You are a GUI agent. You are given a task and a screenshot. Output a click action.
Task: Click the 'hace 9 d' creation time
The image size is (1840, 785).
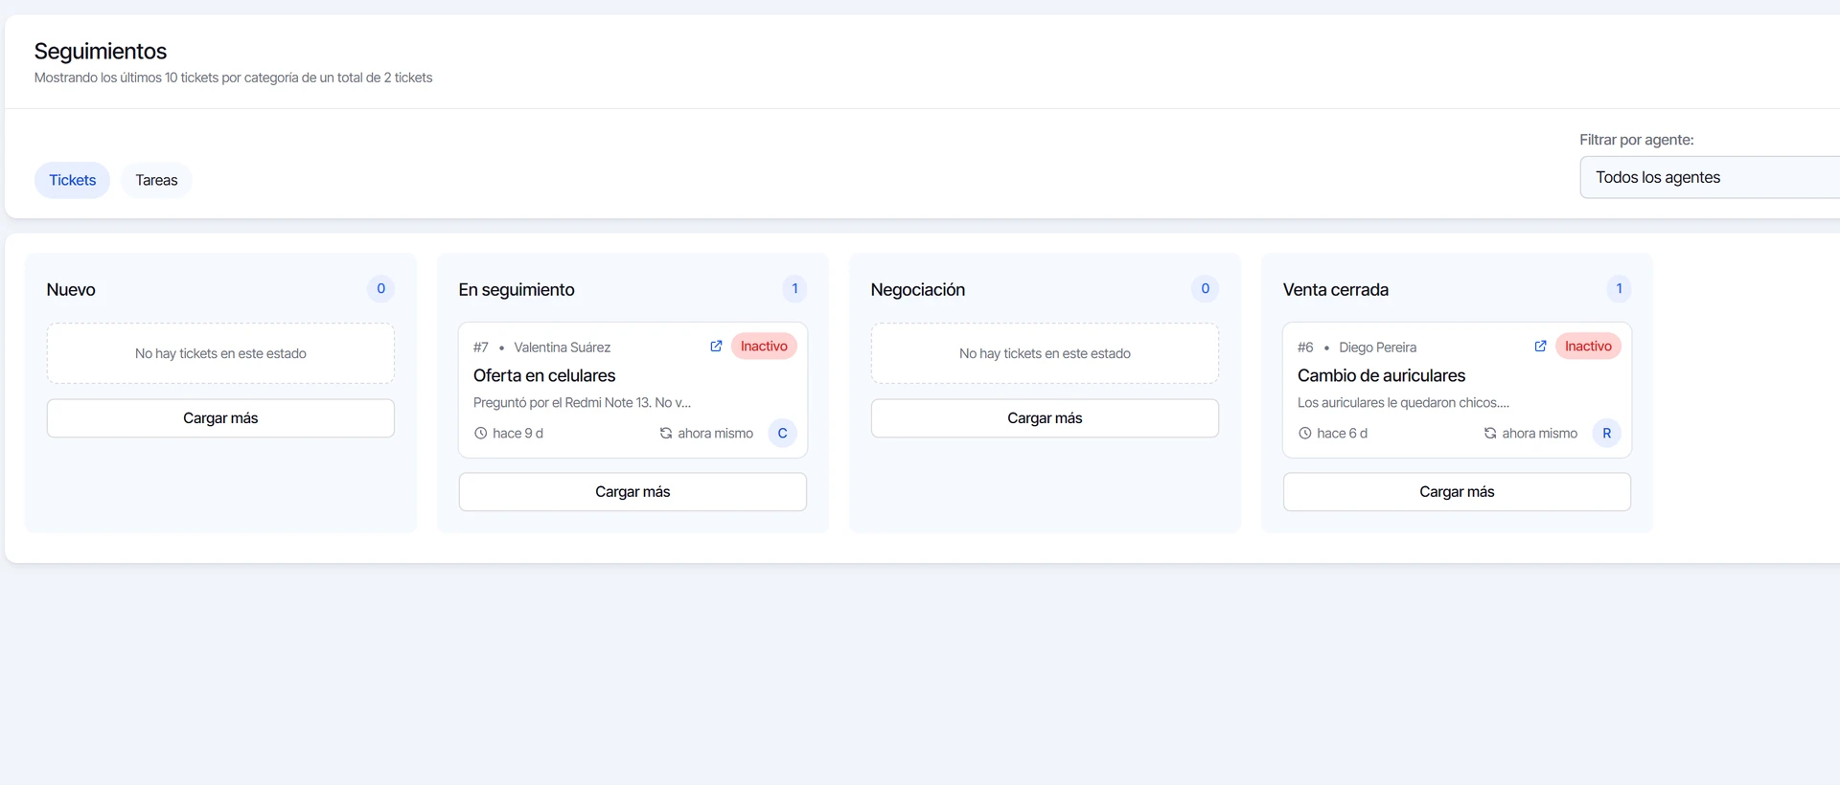point(517,434)
